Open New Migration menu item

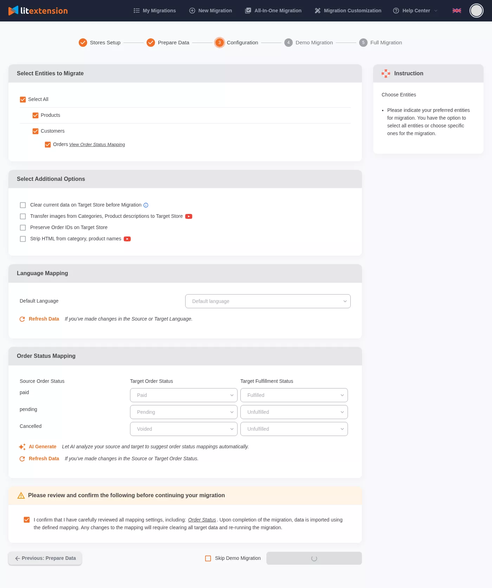point(211,11)
